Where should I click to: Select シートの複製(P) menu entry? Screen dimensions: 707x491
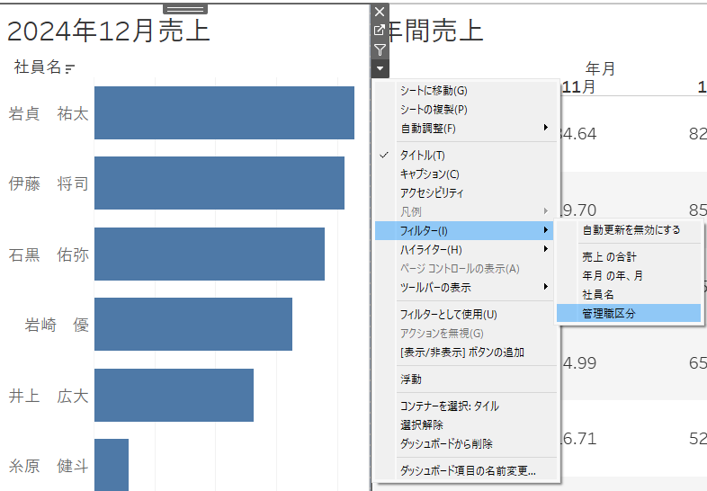click(466, 110)
